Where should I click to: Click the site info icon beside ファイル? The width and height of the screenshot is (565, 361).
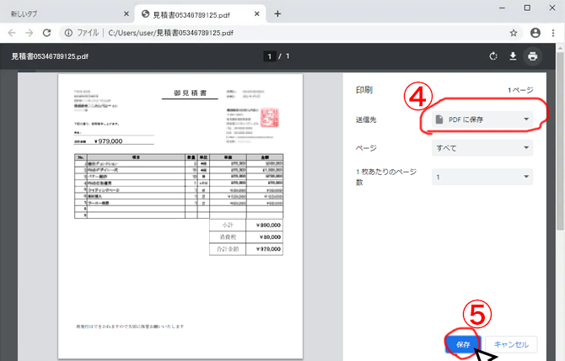click(69, 33)
